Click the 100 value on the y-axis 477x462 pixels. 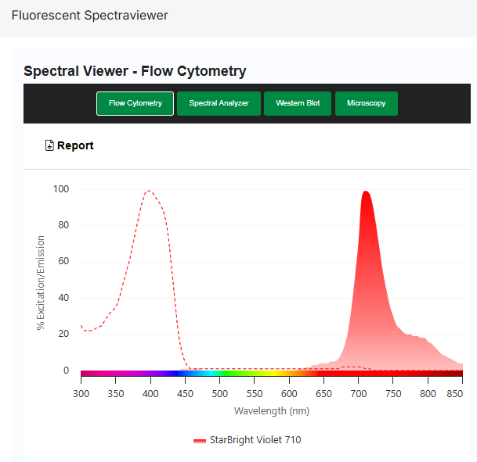pos(60,189)
